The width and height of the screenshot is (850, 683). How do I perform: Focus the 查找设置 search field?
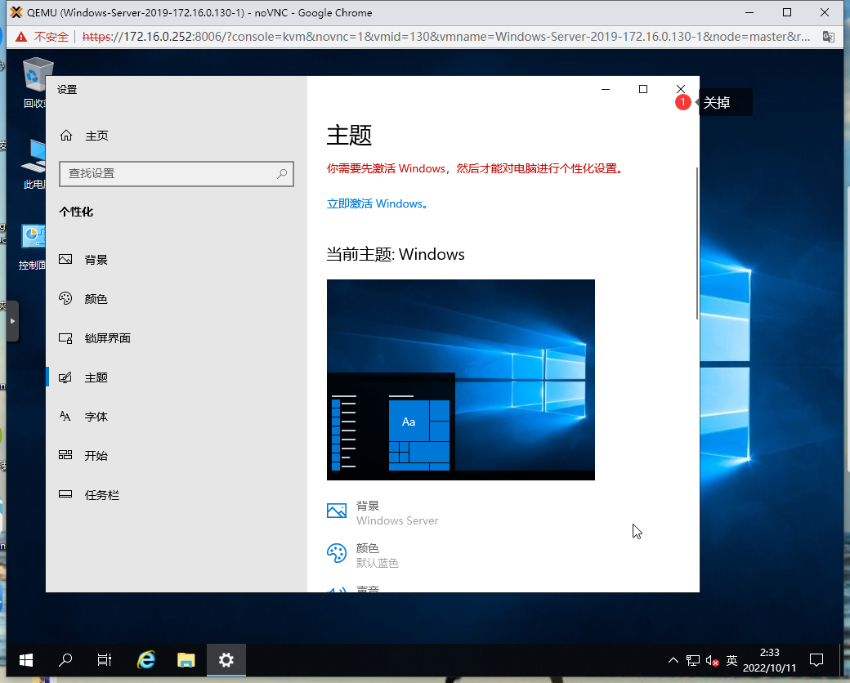pos(177,173)
